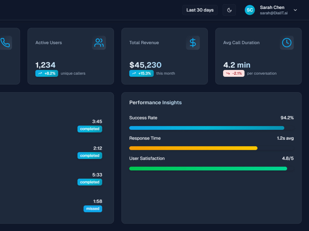
Task: Click the $45,230 revenue value
Action: (145, 65)
